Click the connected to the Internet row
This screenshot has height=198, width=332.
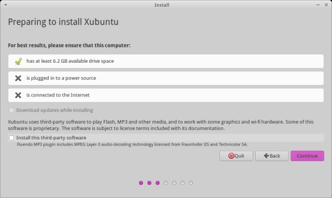click(x=166, y=95)
